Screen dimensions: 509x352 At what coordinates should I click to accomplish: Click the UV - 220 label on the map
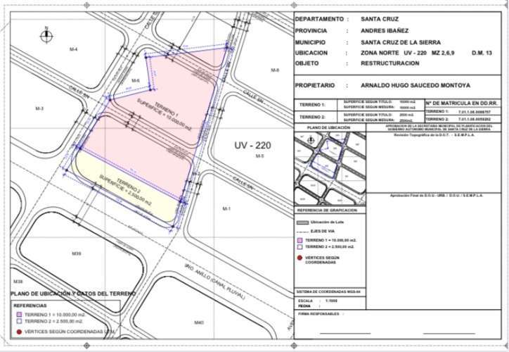[x=251, y=145]
